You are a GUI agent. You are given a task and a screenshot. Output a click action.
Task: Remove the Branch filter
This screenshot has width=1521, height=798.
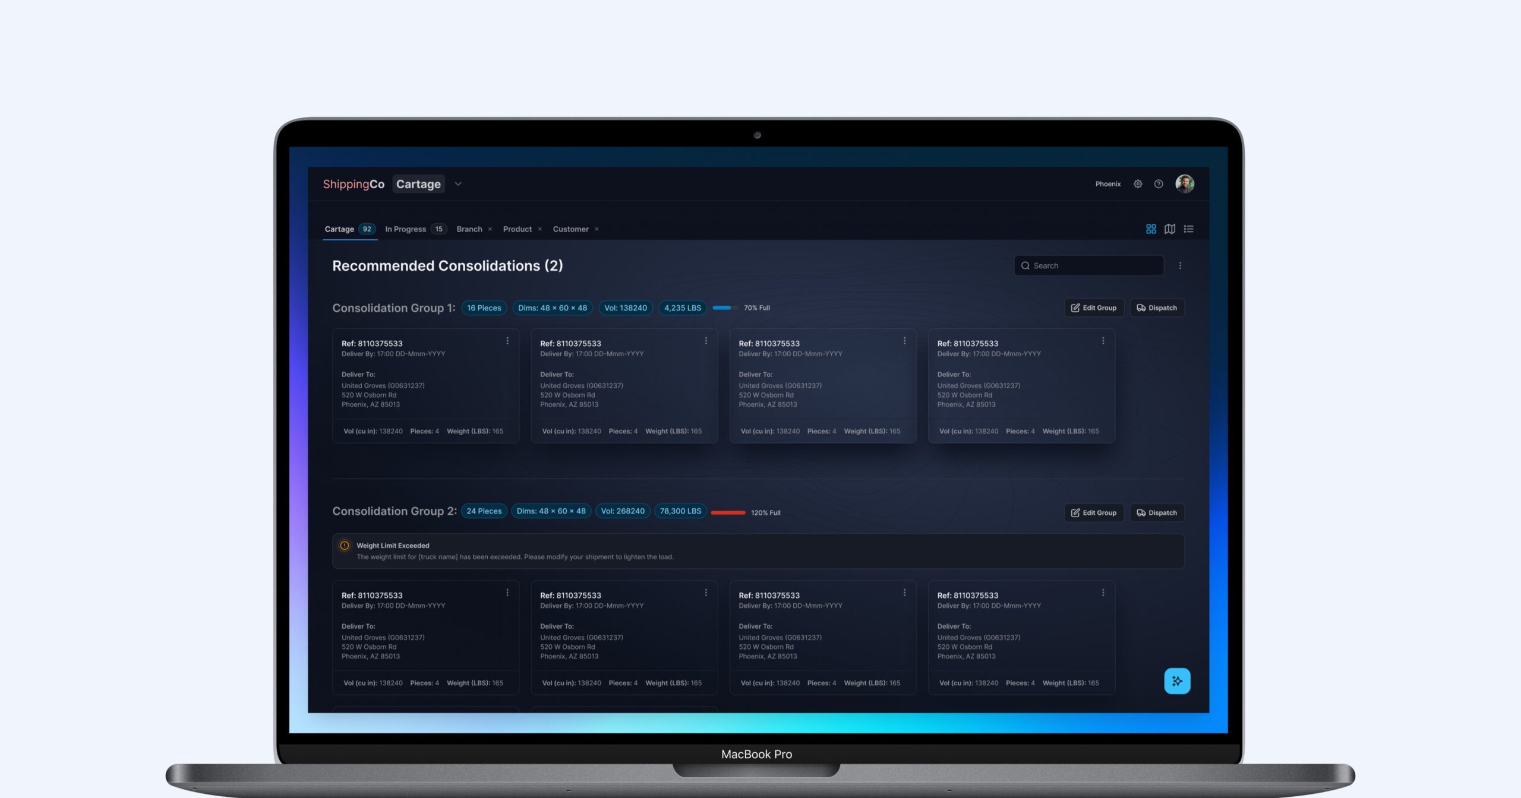[490, 229]
